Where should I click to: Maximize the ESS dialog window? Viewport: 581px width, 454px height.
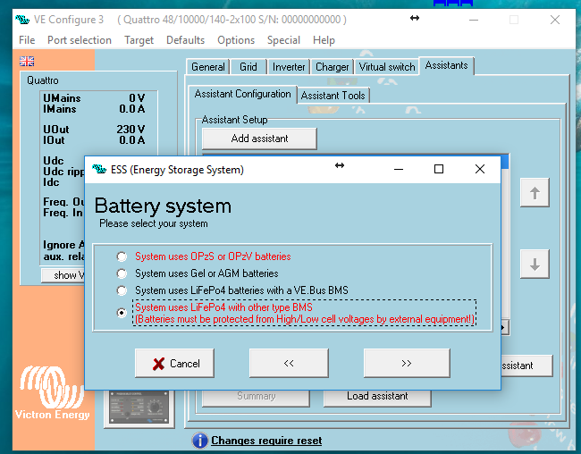coord(439,170)
